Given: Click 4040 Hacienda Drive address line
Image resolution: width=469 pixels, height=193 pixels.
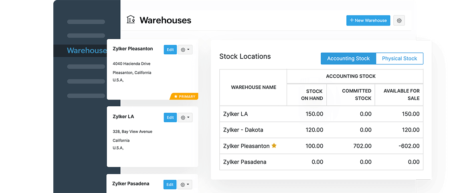Looking at the screenshot, I should [x=131, y=64].
